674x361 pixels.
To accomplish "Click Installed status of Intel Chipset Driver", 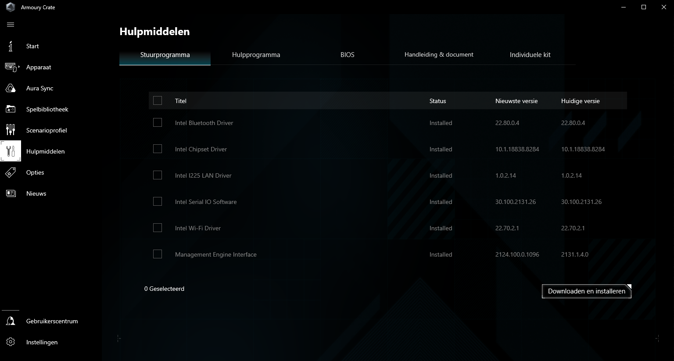I will (441, 149).
